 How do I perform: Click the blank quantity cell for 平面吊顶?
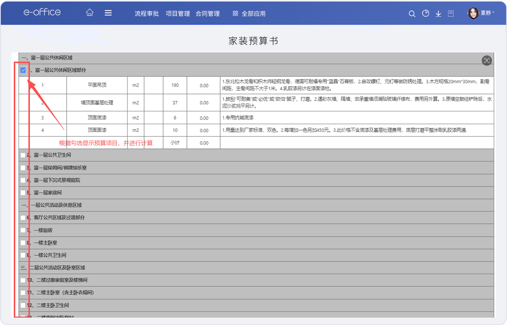coord(153,85)
